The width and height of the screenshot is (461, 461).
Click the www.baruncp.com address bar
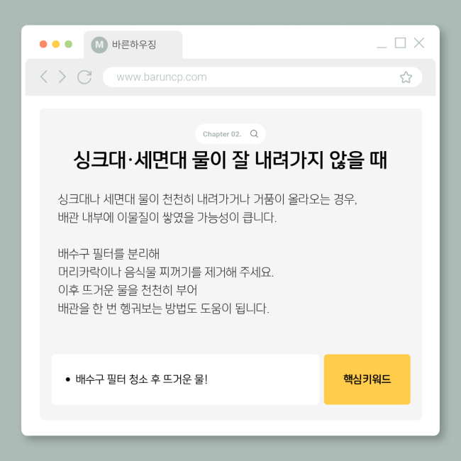pyautogui.click(x=262, y=77)
